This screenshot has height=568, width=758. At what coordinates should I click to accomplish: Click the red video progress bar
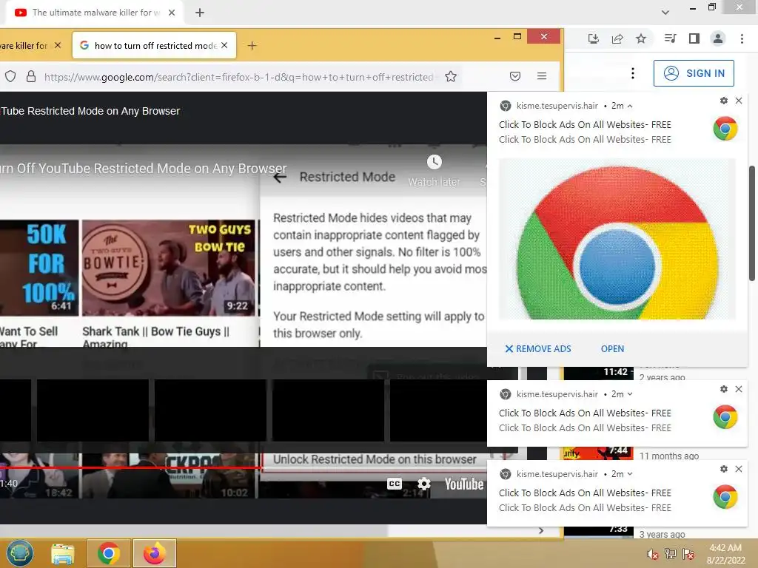[130, 467]
